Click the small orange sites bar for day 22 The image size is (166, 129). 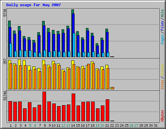coord(113,88)
